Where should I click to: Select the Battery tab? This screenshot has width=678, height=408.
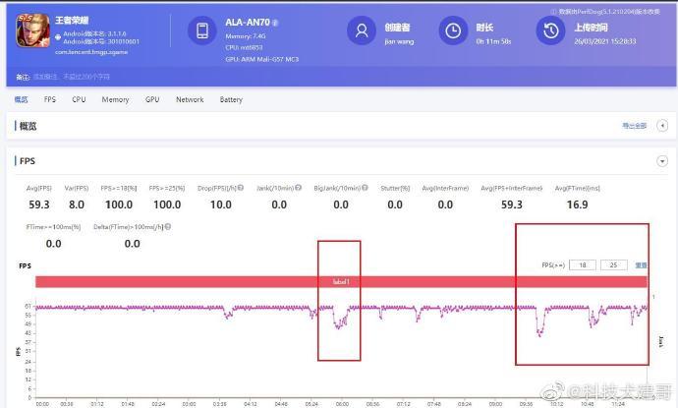click(231, 99)
